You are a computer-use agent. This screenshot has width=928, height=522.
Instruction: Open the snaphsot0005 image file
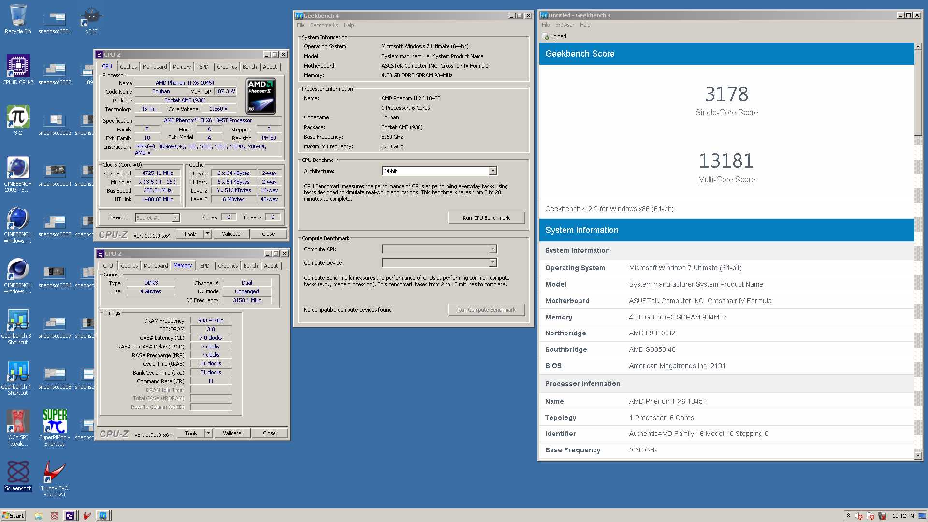click(x=55, y=225)
